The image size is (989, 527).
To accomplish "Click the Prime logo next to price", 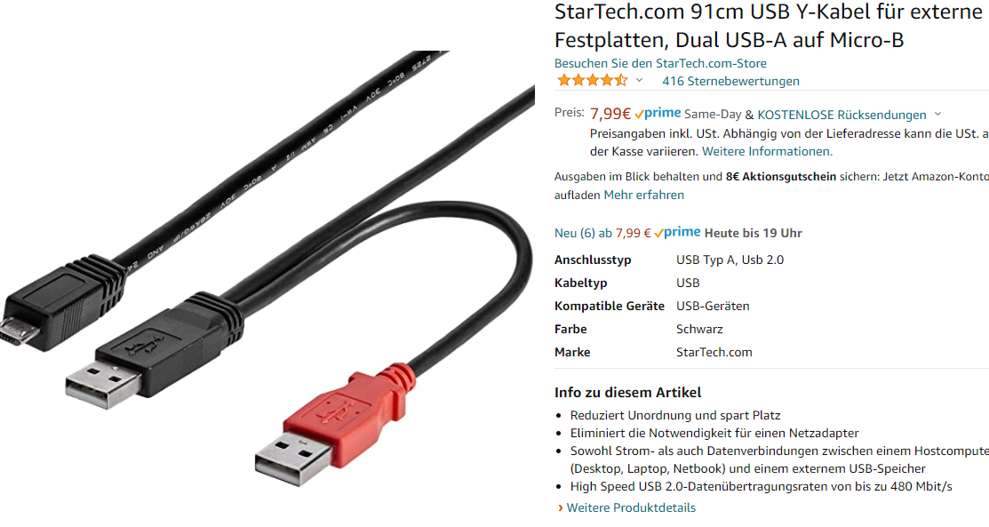I will pyautogui.click(x=658, y=114).
